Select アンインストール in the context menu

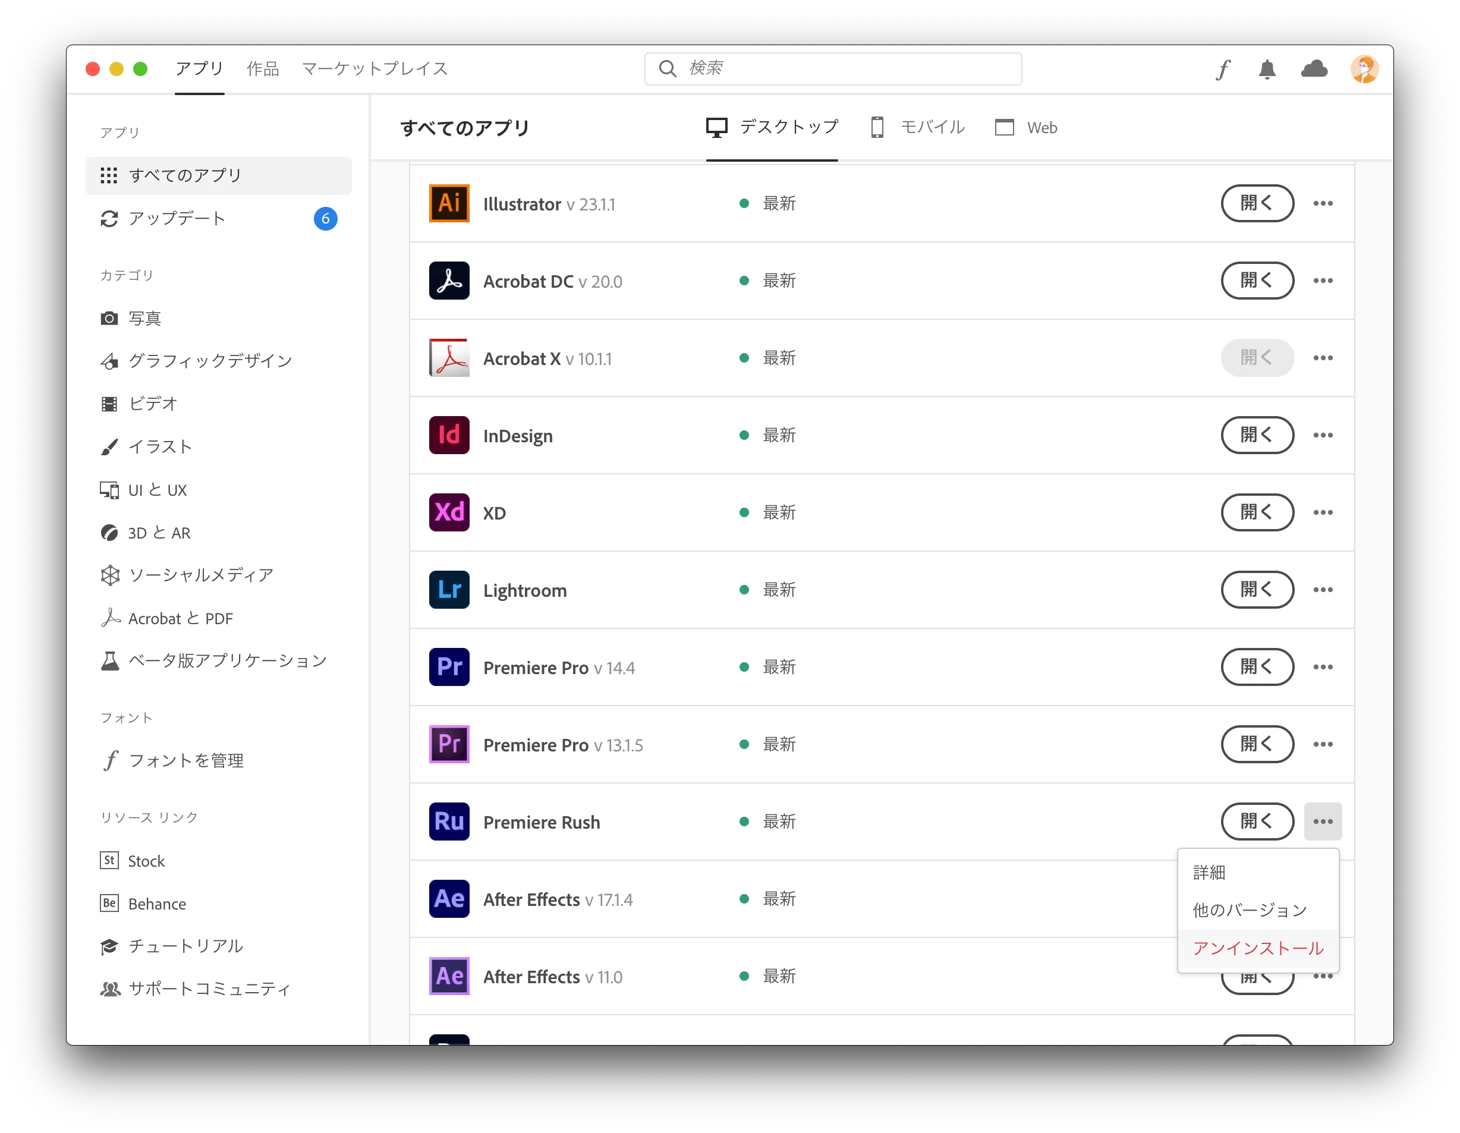point(1257,948)
